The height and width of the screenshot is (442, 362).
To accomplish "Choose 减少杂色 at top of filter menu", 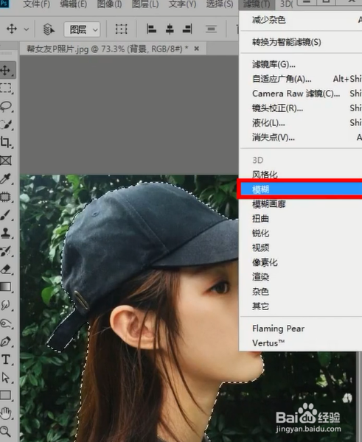I will point(301,20).
